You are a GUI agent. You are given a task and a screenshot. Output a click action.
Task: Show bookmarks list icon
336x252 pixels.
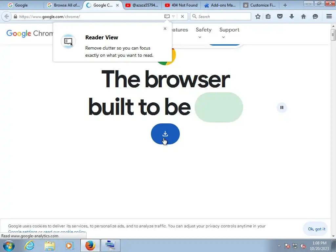[268, 16]
